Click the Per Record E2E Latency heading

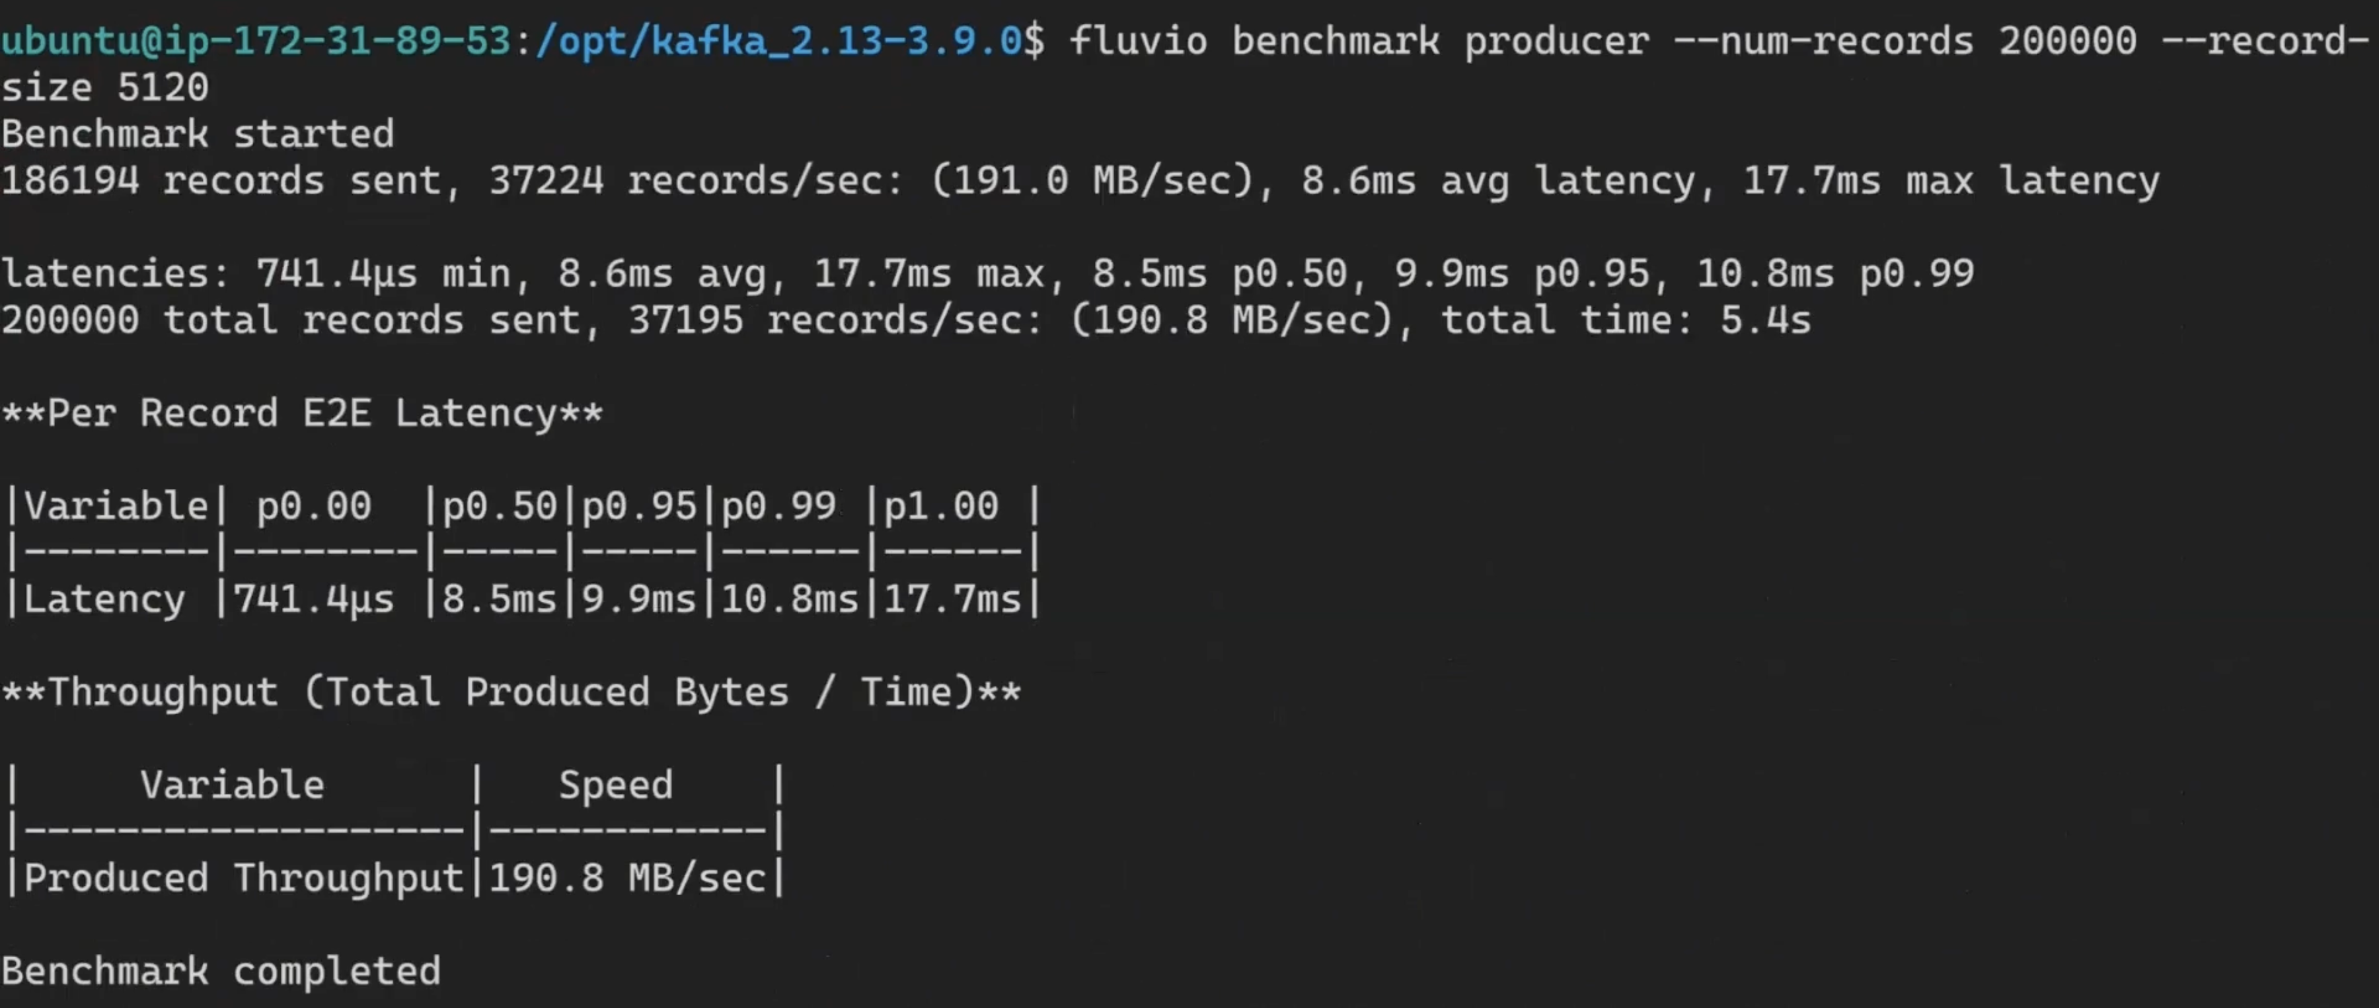pos(302,414)
